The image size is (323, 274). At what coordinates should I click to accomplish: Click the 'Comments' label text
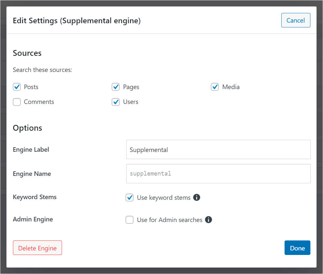click(x=39, y=102)
